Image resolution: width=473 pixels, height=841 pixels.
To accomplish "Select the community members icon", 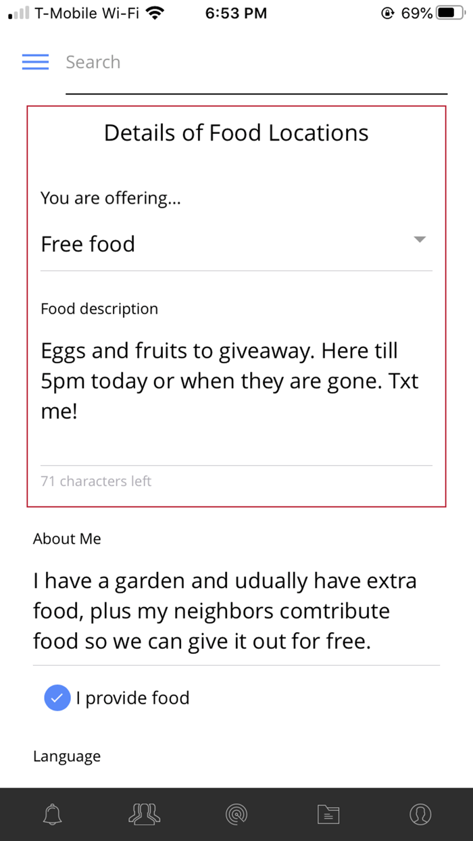I will [x=144, y=814].
